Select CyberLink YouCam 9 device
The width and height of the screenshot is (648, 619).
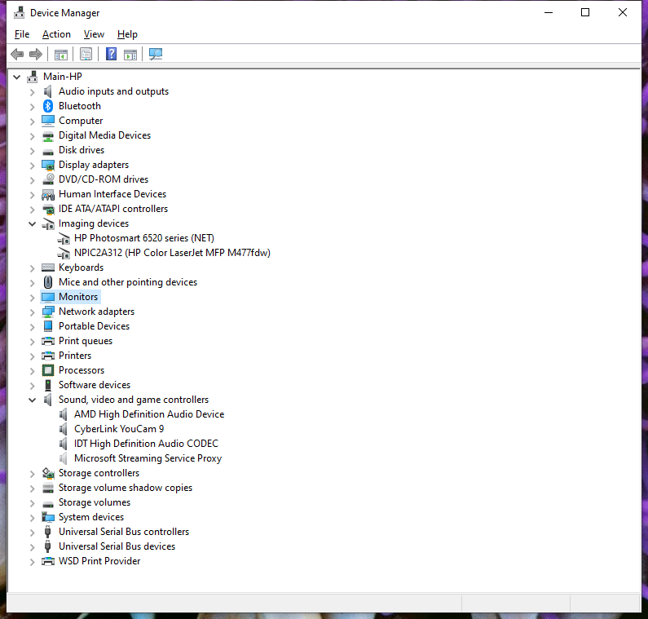[119, 429]
